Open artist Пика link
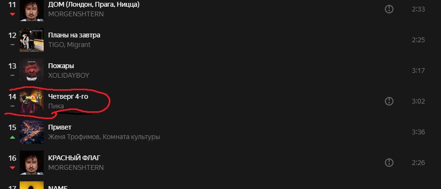 [56, 106]
